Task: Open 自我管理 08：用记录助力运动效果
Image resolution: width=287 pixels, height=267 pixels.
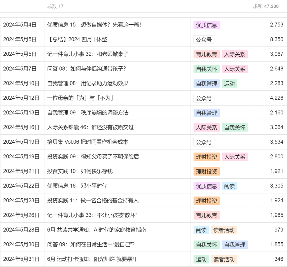Action: point(88,83)
